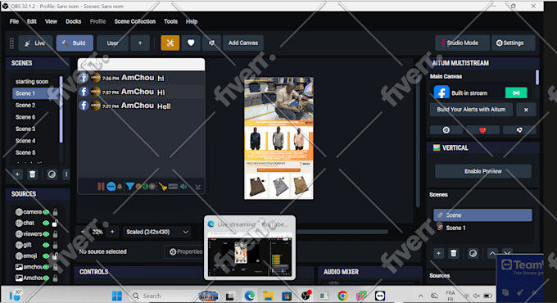557x303 pixels.
Task: Zoom out preview with minus button
Action: [x=83, y=232]
